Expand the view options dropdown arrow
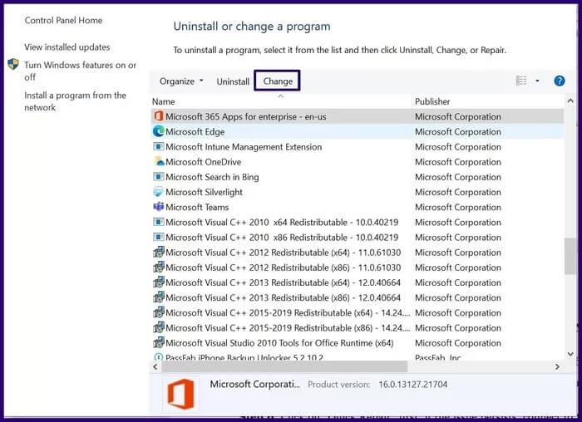 (537, 81)
